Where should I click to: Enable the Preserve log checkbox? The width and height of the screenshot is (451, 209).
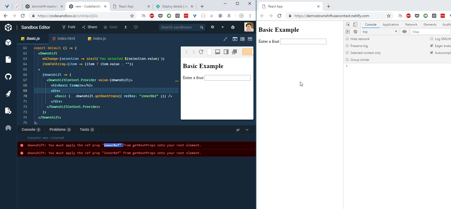347,46
